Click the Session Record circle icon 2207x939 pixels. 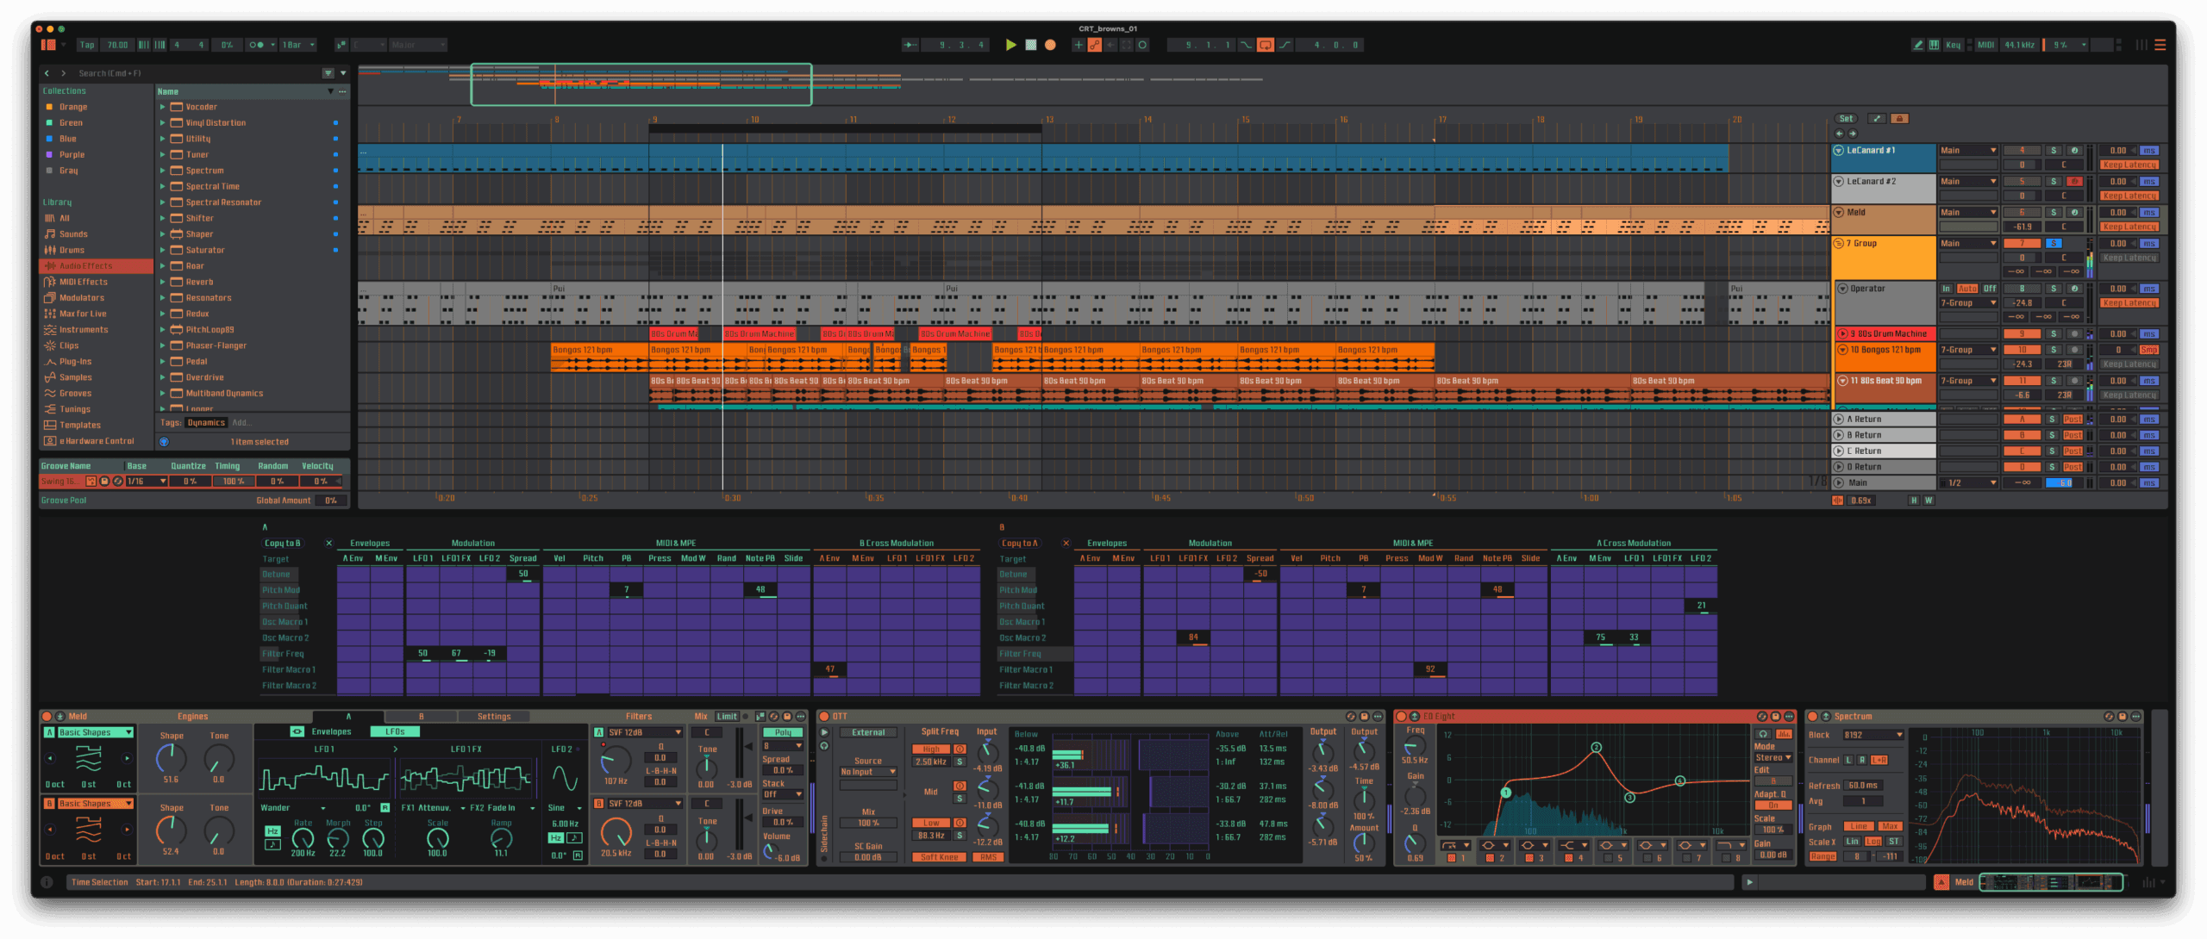[x=1142, y=45]
